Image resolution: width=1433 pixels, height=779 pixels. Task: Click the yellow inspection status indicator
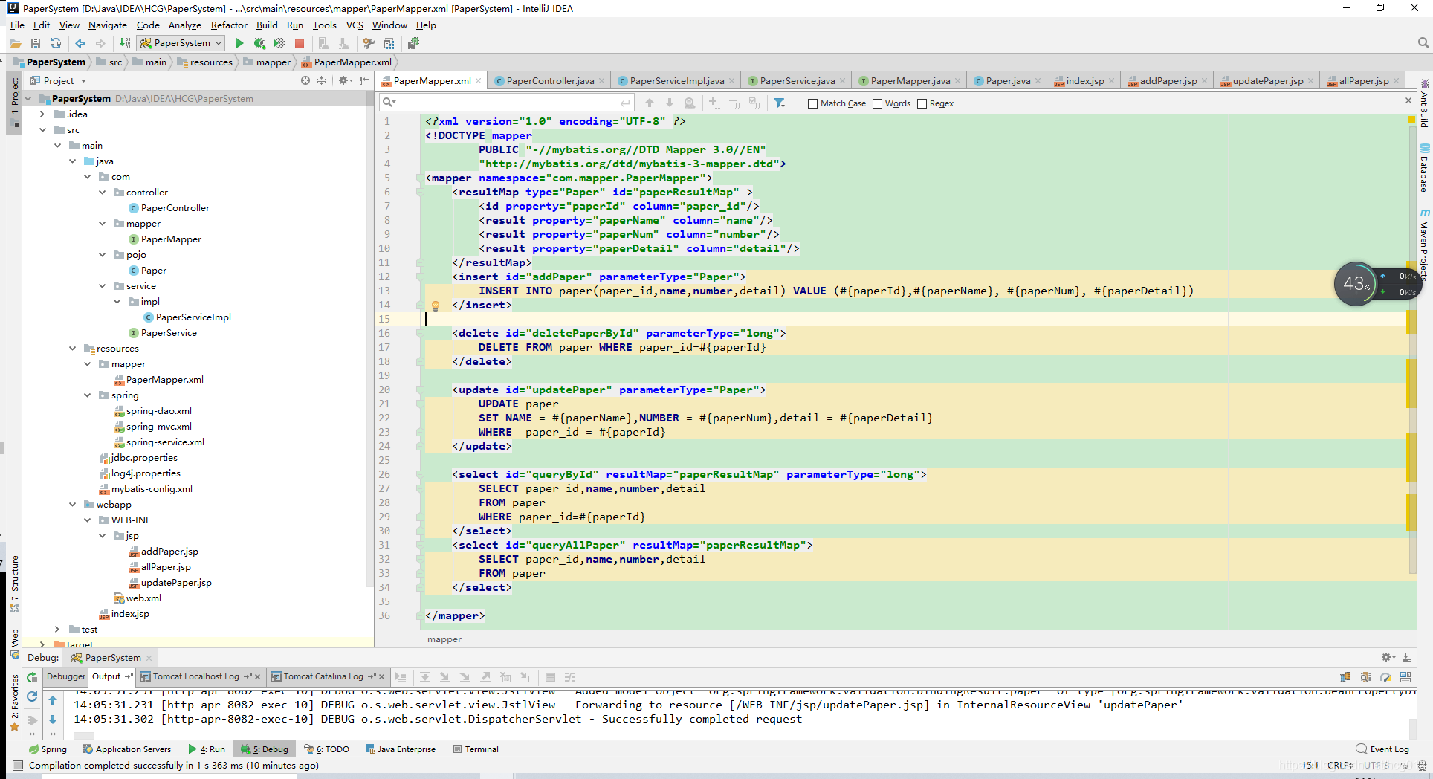[x=1411, y=120]
